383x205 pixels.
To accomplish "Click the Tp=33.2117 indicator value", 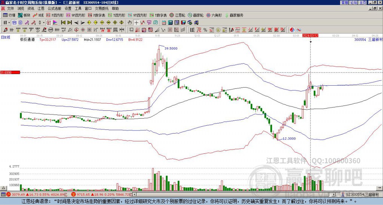I will (48, 39).
